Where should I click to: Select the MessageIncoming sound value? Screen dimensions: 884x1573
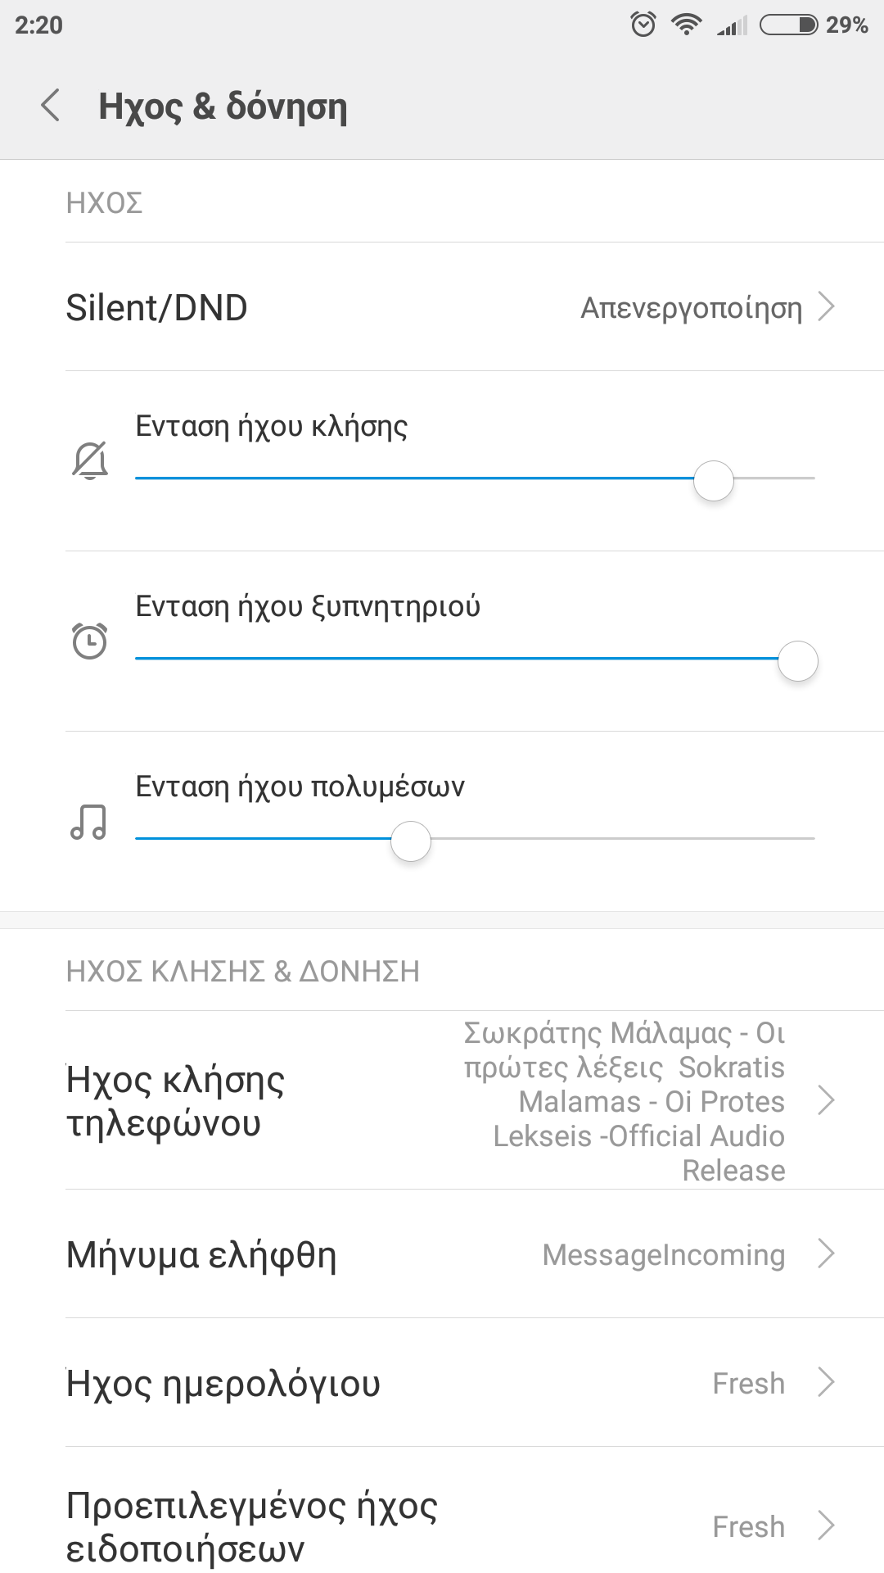click(x=663, y=1254)
